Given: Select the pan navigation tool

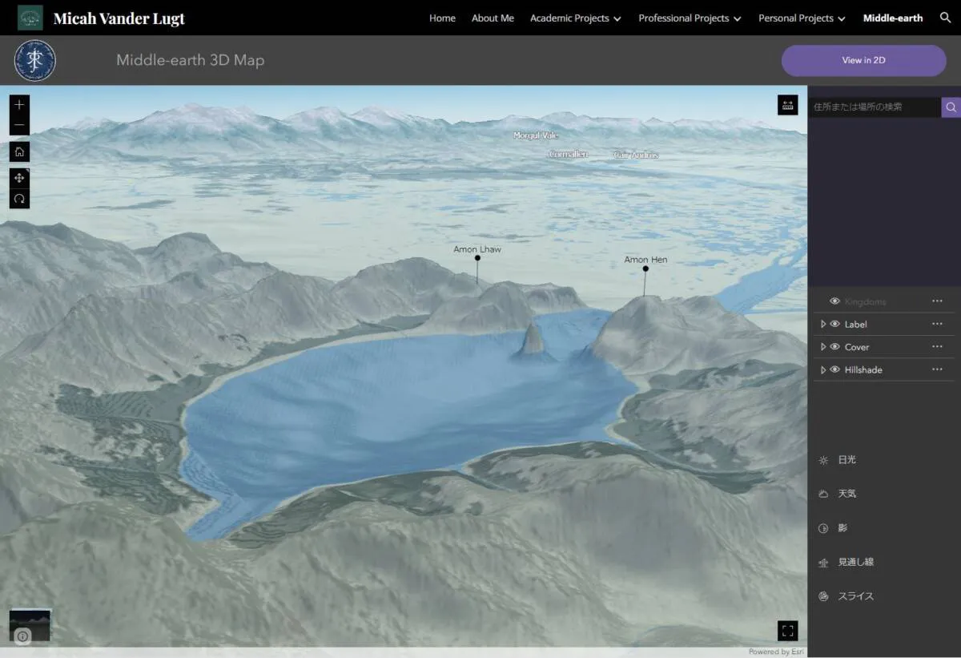Looking at the screenshot, I should coord(19,178).
